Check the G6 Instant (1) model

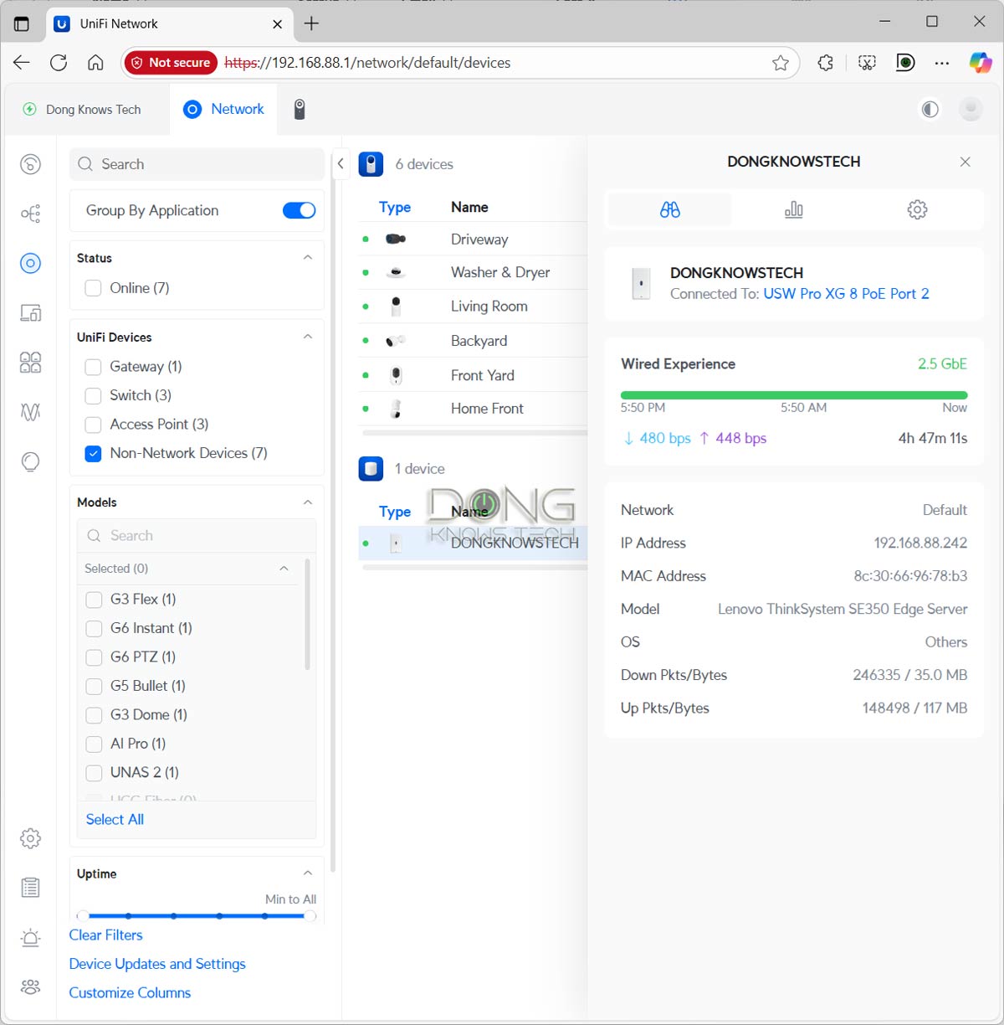pyautogui.click(x=94, y=628)
